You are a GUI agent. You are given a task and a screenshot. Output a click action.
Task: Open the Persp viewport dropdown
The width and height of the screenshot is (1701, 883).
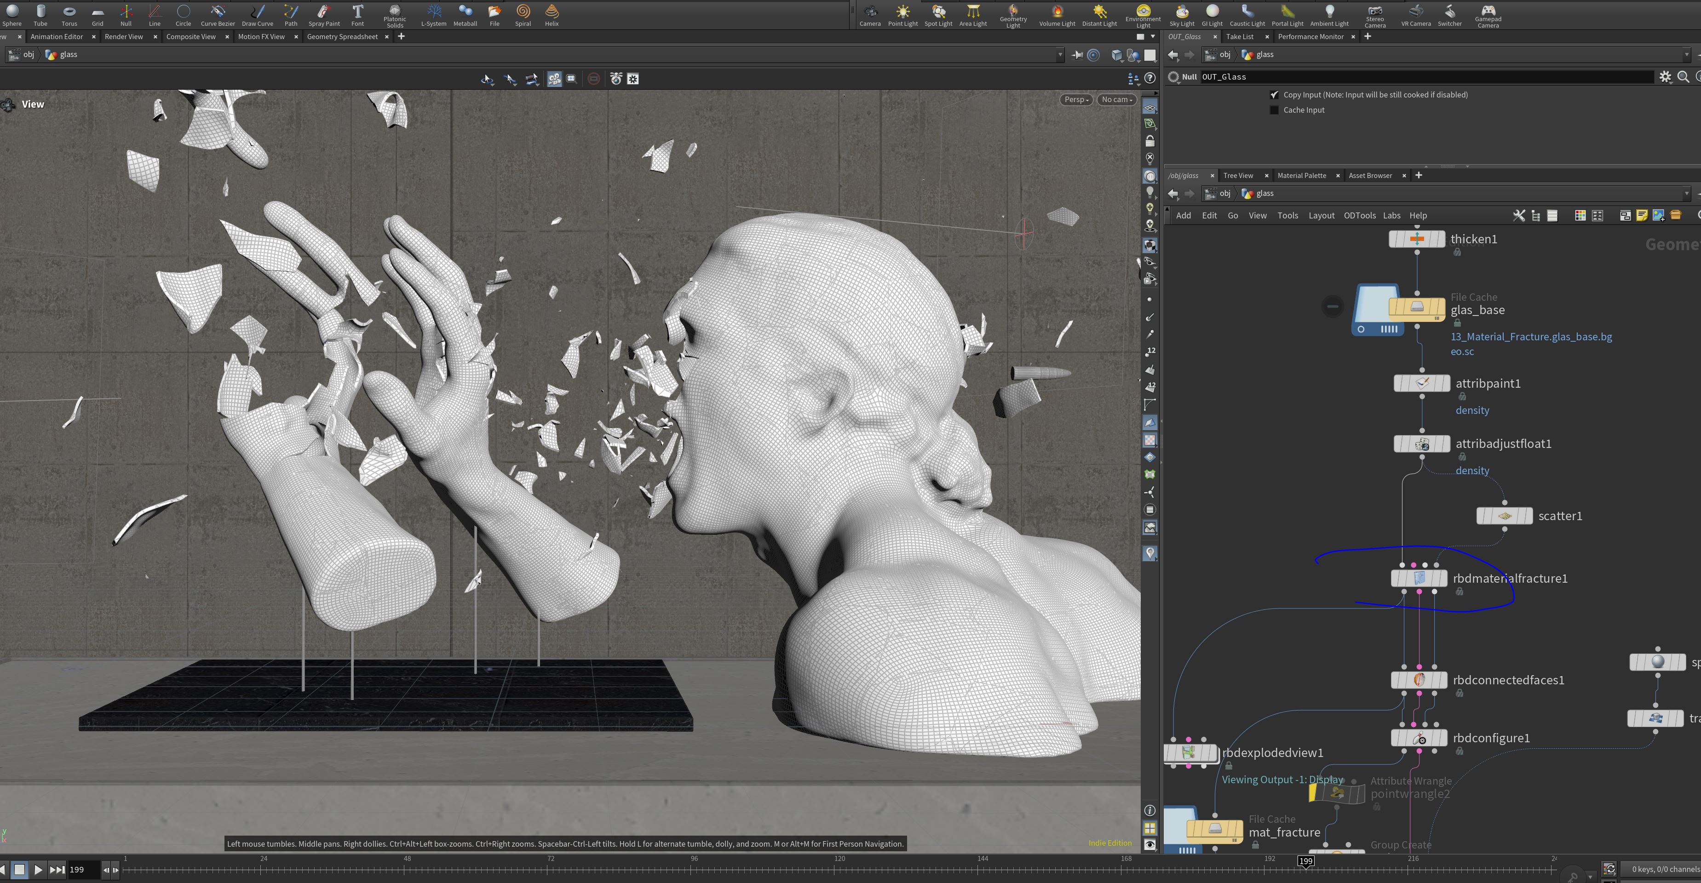[1076, 100]
